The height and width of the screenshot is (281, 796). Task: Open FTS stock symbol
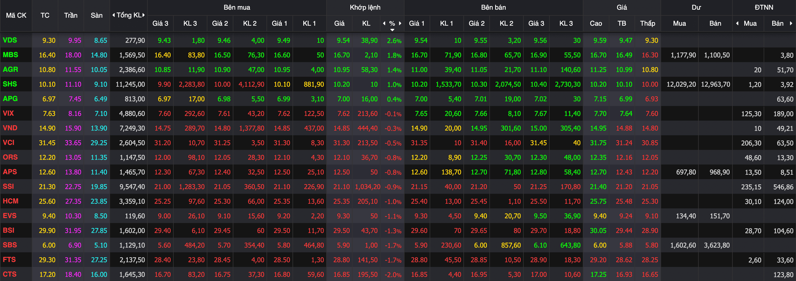point(9,260)
